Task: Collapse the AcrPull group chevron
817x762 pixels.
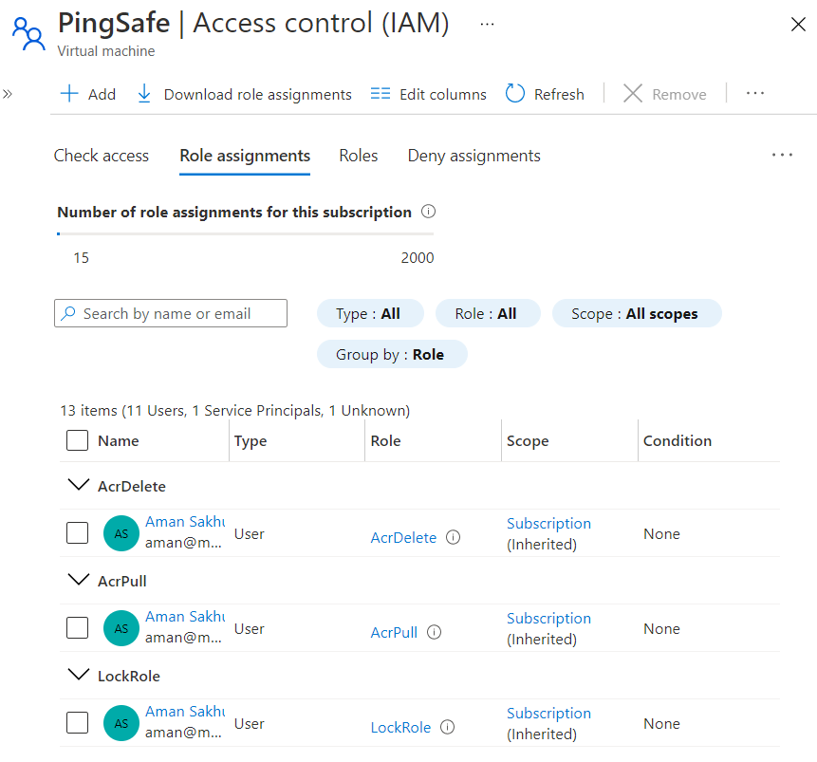Action: coord(78,581)
